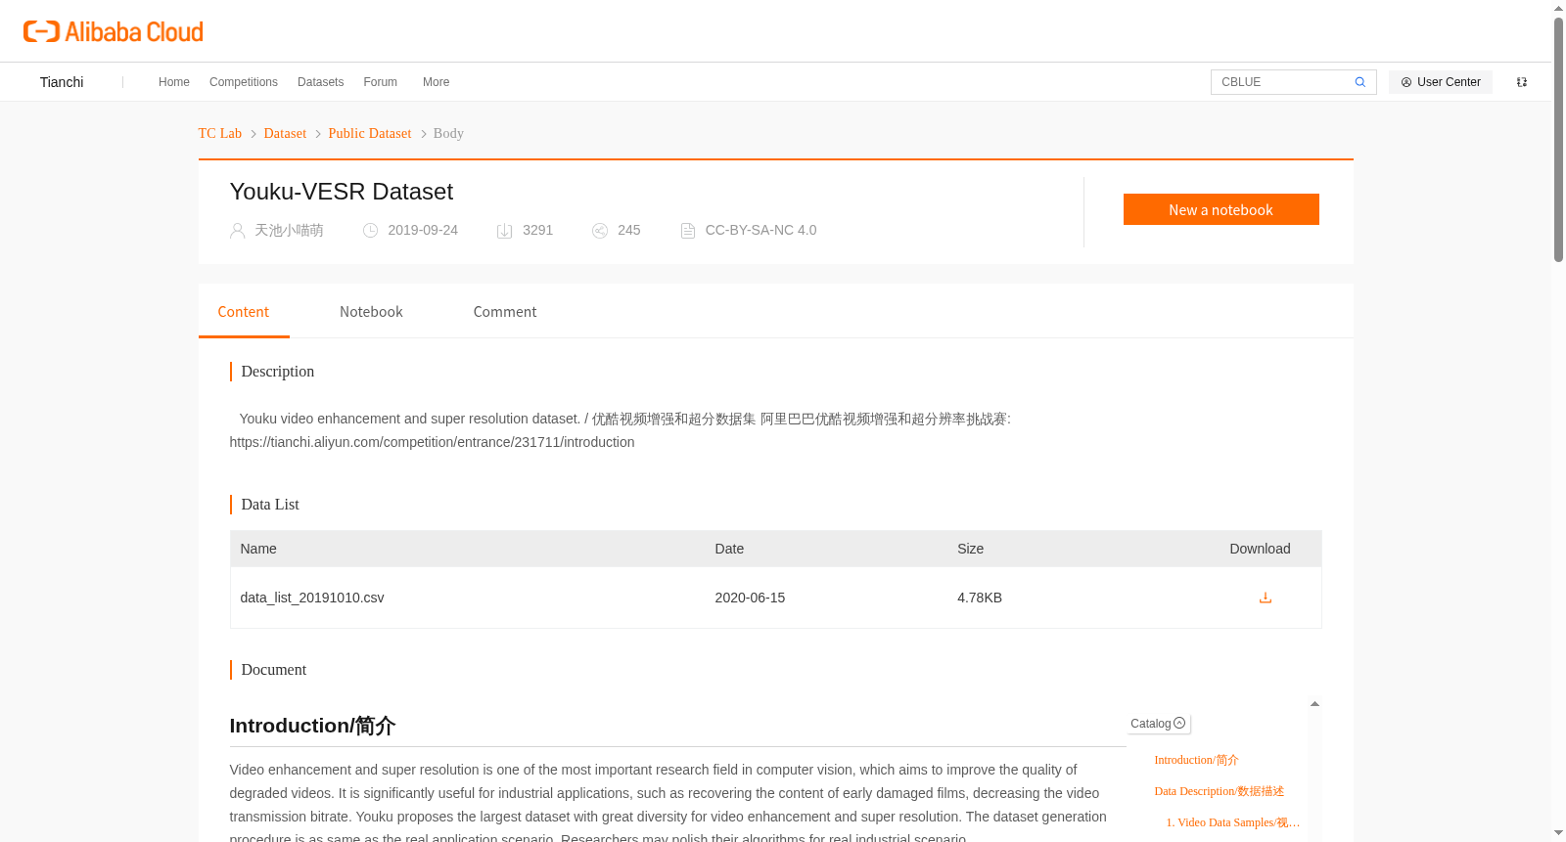The height and width of the screenshot is (842, 1566).
Task: Click the Tianchi site title
Action: 62,82
